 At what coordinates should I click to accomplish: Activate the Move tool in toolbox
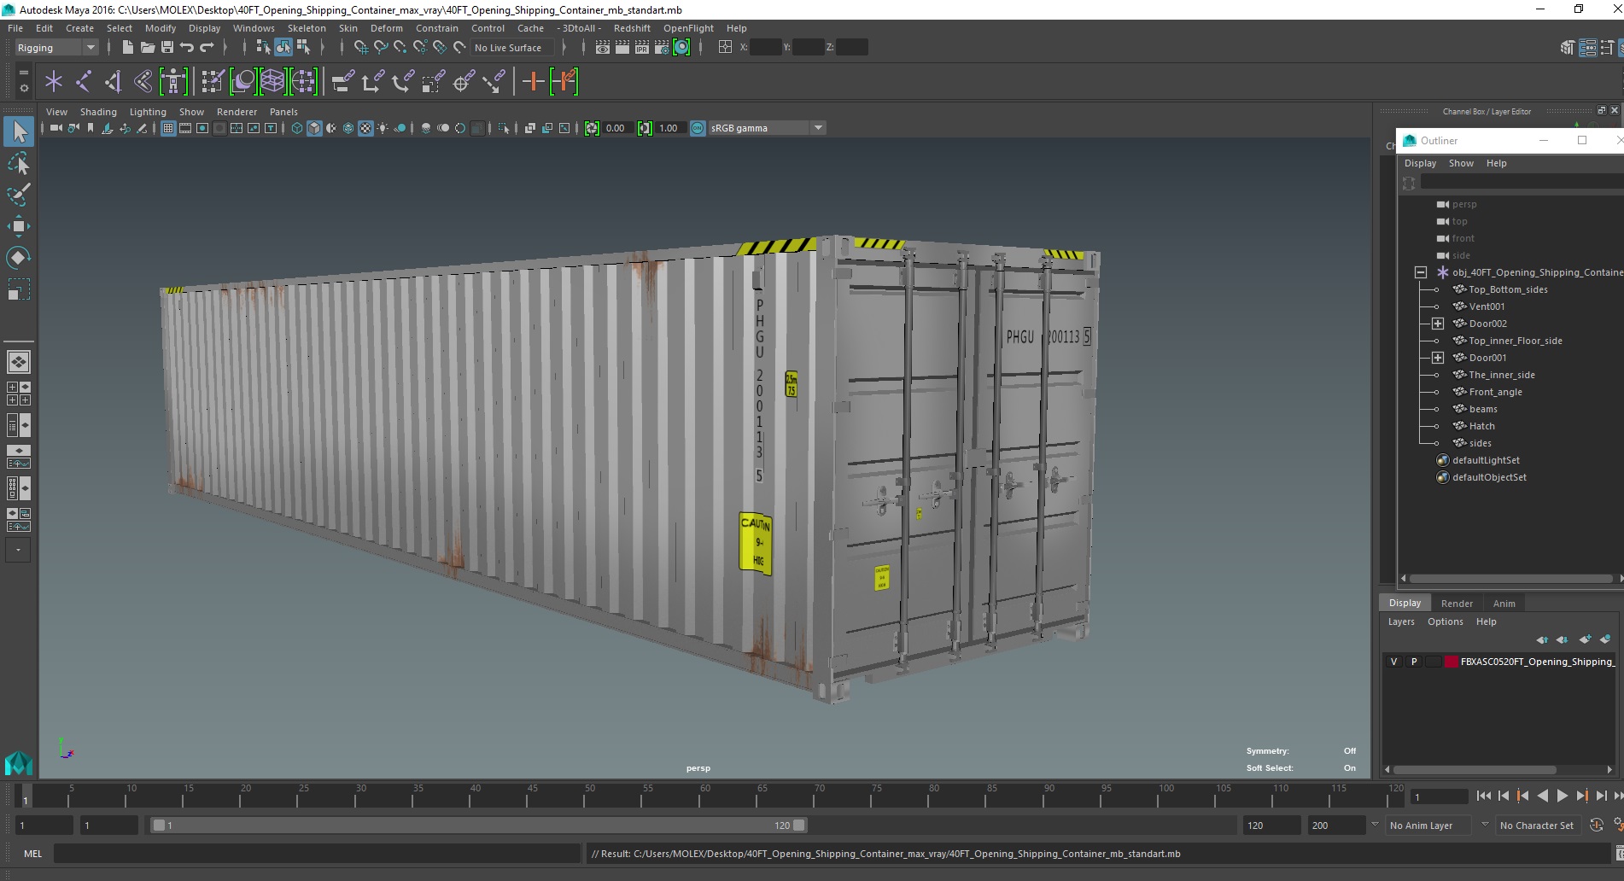(x=19, y=226)
